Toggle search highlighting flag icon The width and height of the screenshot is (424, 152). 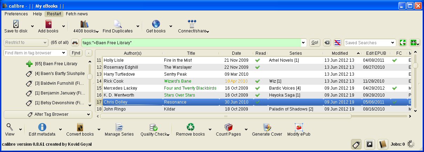coord(337,43)
